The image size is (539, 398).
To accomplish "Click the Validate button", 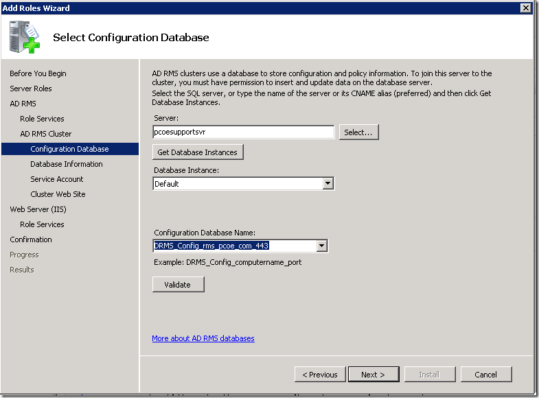I will point(178,285).
